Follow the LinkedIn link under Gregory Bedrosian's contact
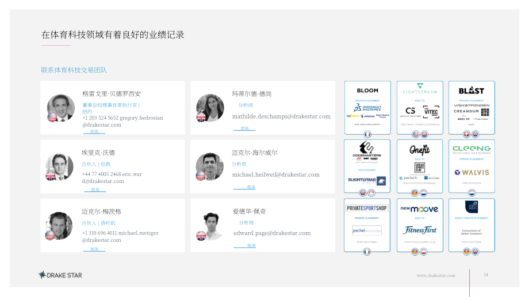529x297 pixels. pyautogui.click(x=94, y=131)
